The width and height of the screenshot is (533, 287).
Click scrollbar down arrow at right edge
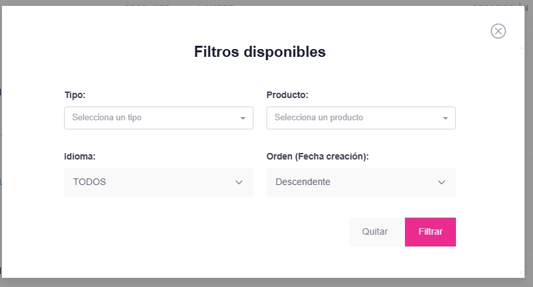coord(521,272)
